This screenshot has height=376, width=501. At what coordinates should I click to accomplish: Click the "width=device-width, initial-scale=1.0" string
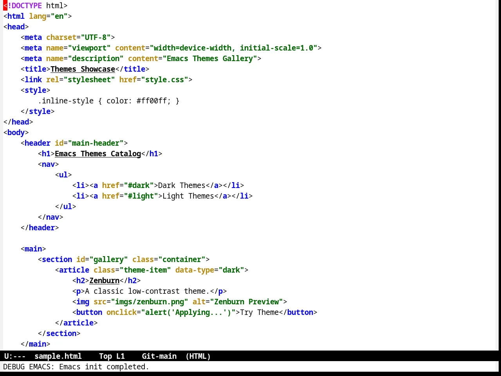pyautogui.click(x=233, y=48)
